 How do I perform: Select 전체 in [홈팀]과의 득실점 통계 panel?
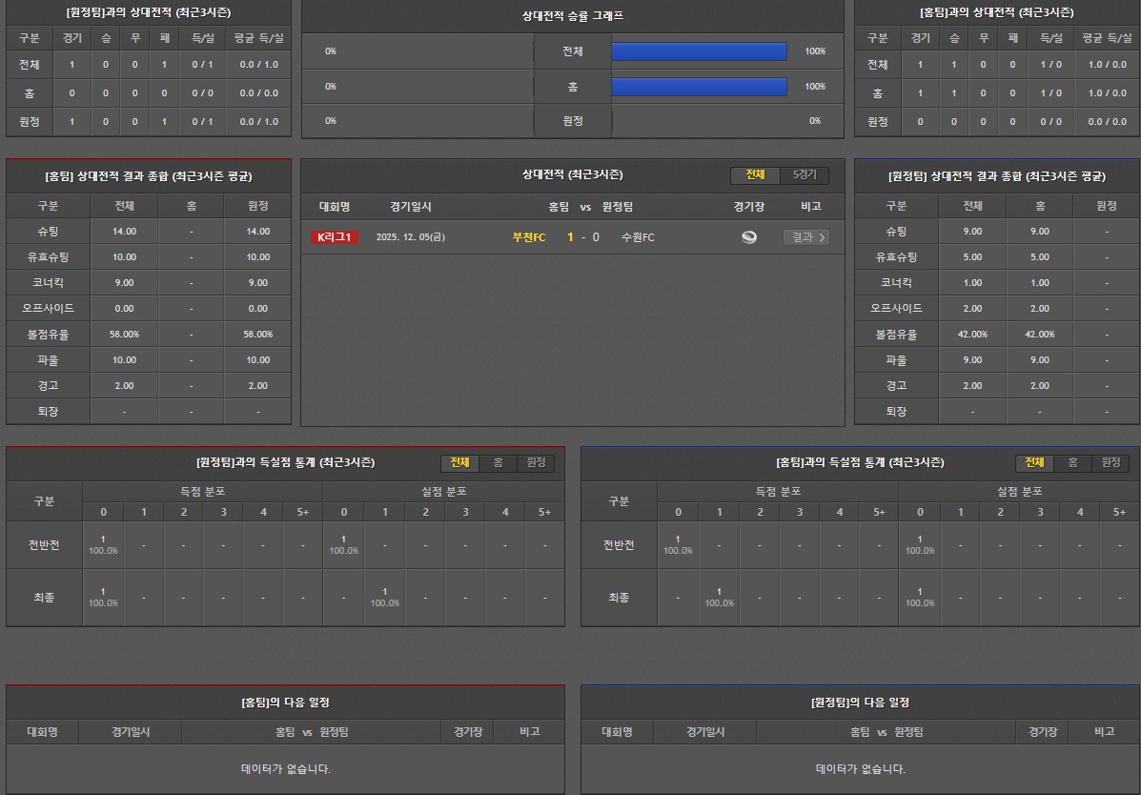point(1034,462)
